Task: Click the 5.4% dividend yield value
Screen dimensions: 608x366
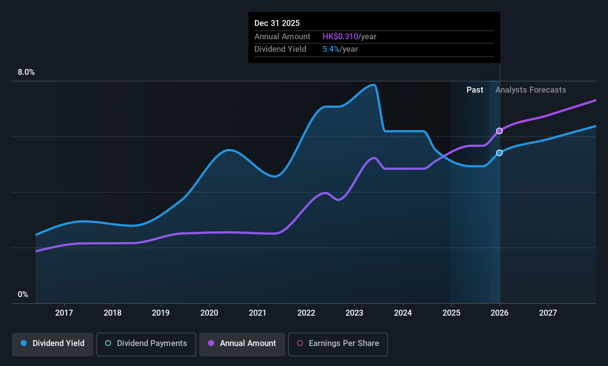Action: [331, 49]
